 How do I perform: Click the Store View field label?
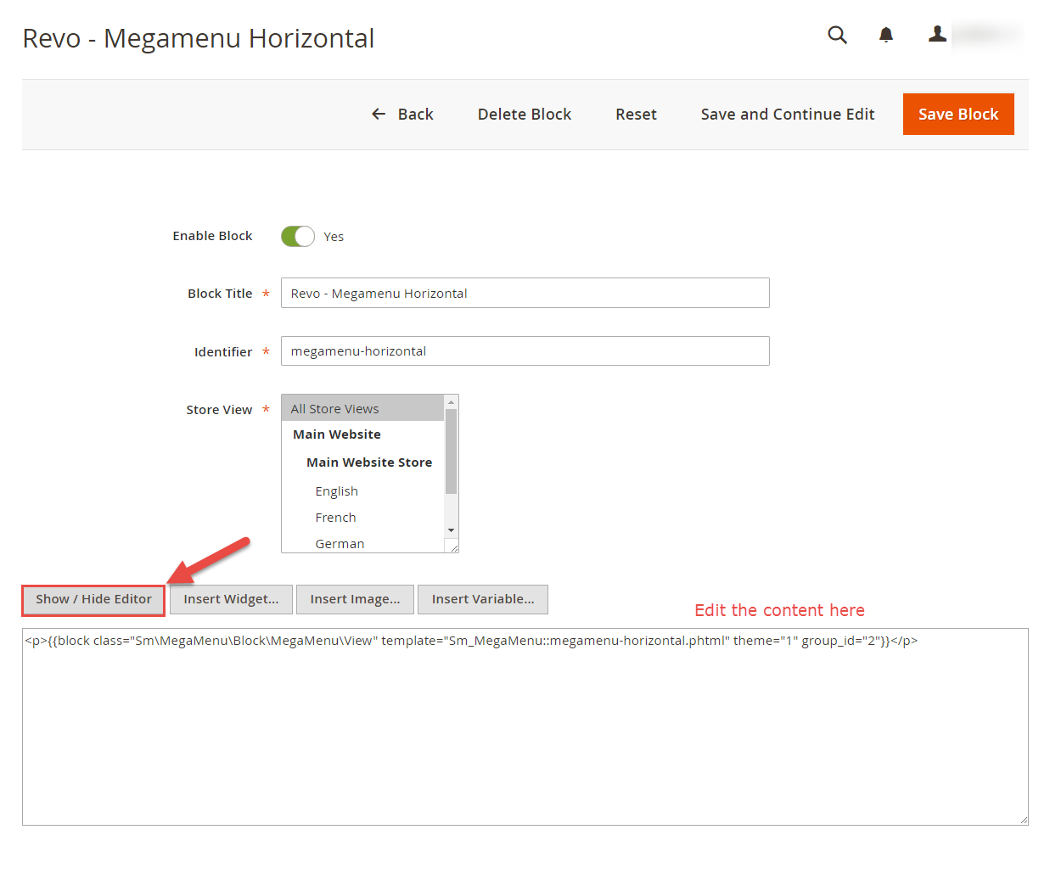pos(219,410)
